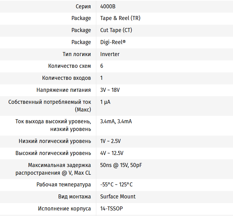Select the "Серия" label

tap(83, 6)
